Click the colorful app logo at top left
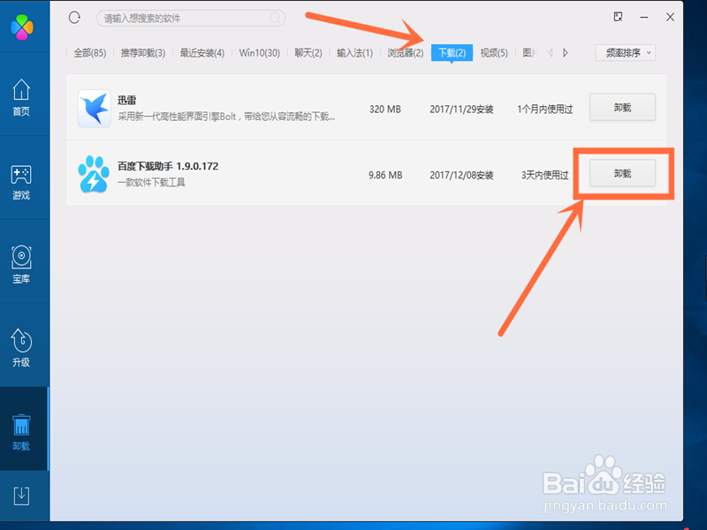 tap(21, 26)
